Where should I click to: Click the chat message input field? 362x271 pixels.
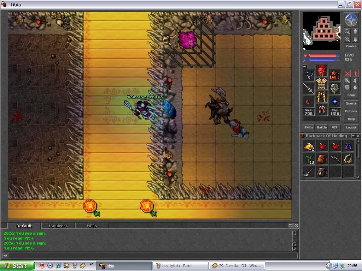pos(153,255)
